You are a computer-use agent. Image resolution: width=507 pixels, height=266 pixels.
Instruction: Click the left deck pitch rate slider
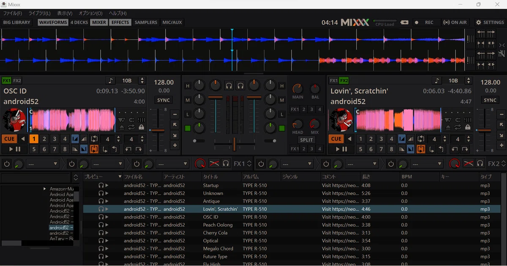158,130
